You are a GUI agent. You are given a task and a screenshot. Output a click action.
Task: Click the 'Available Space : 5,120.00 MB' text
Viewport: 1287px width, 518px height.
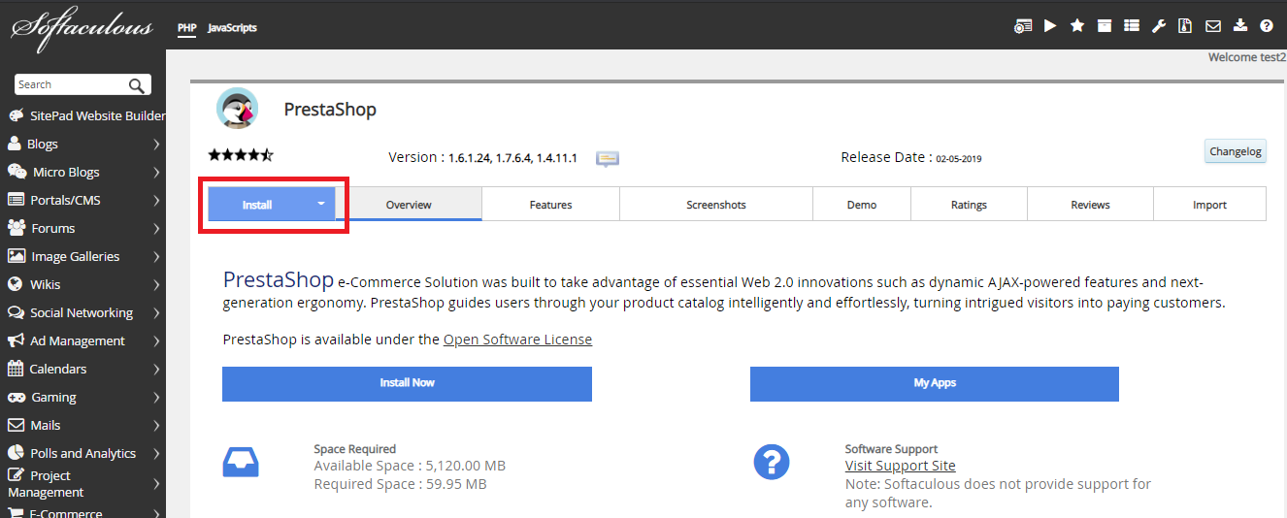point(410,466)
